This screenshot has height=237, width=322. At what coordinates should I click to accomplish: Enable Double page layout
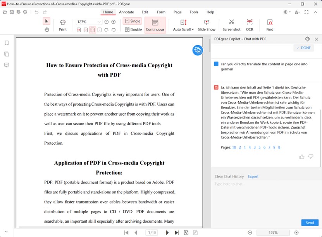click(x=133, y=29)
